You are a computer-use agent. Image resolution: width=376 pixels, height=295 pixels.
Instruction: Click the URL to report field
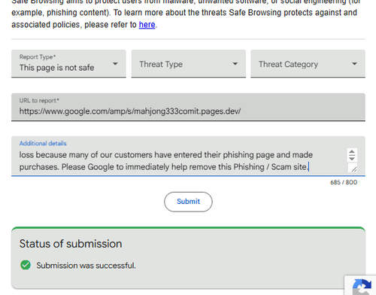tap(188, 107)
